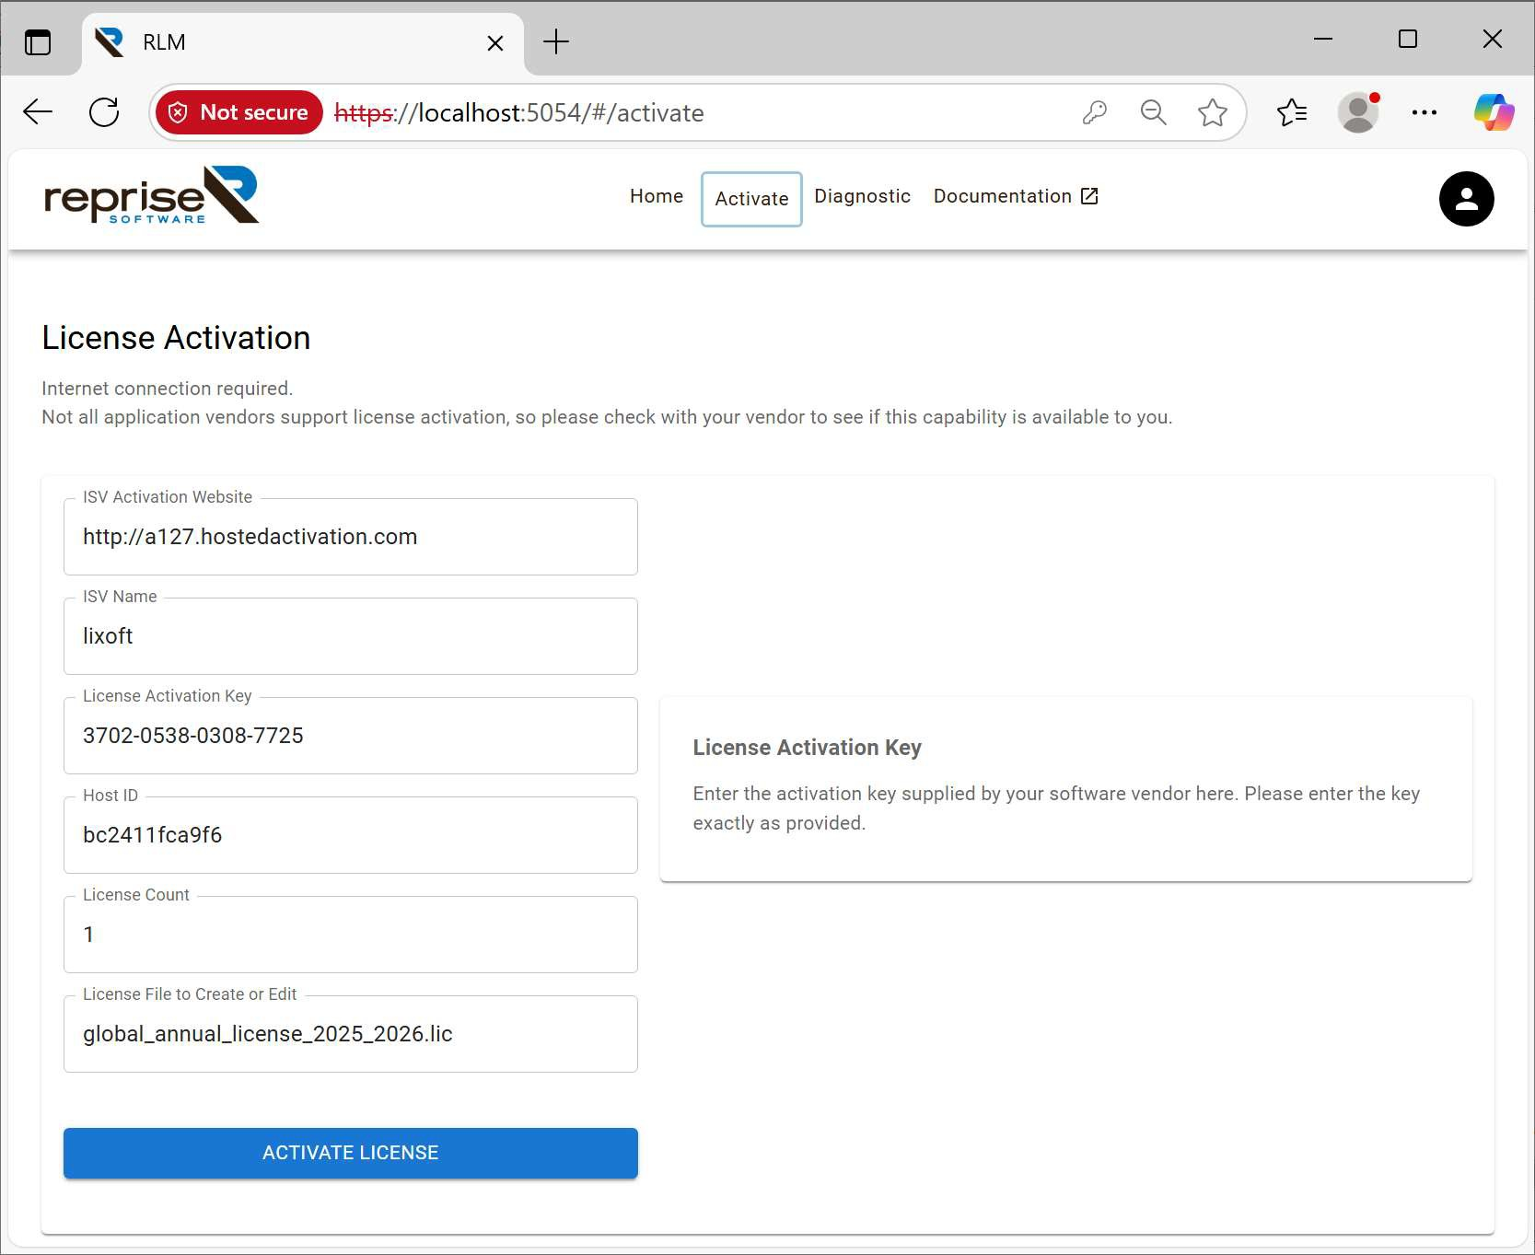Open the favorites list icon
This screenshot has height=1255, width=1535.
pyautogui.click(x=1292, y=112)
